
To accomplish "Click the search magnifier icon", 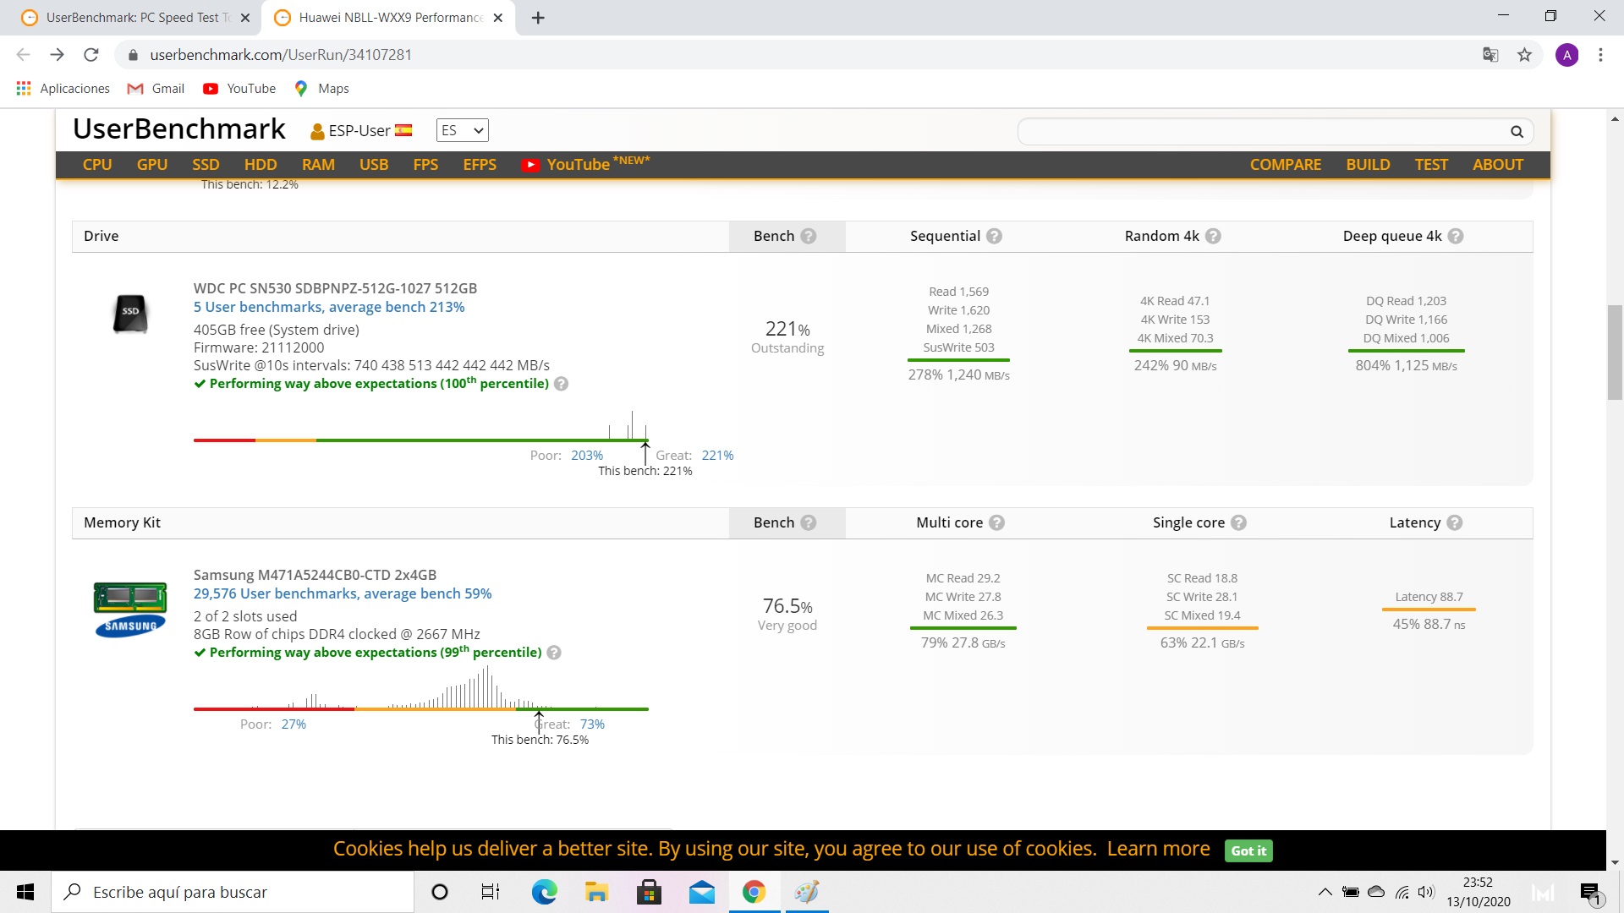I will point(1517,132).
